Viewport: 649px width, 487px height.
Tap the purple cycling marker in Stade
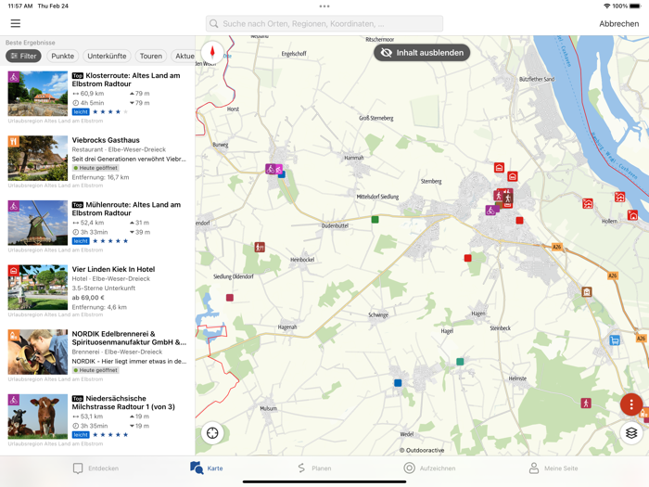click(x=490, y=211)
